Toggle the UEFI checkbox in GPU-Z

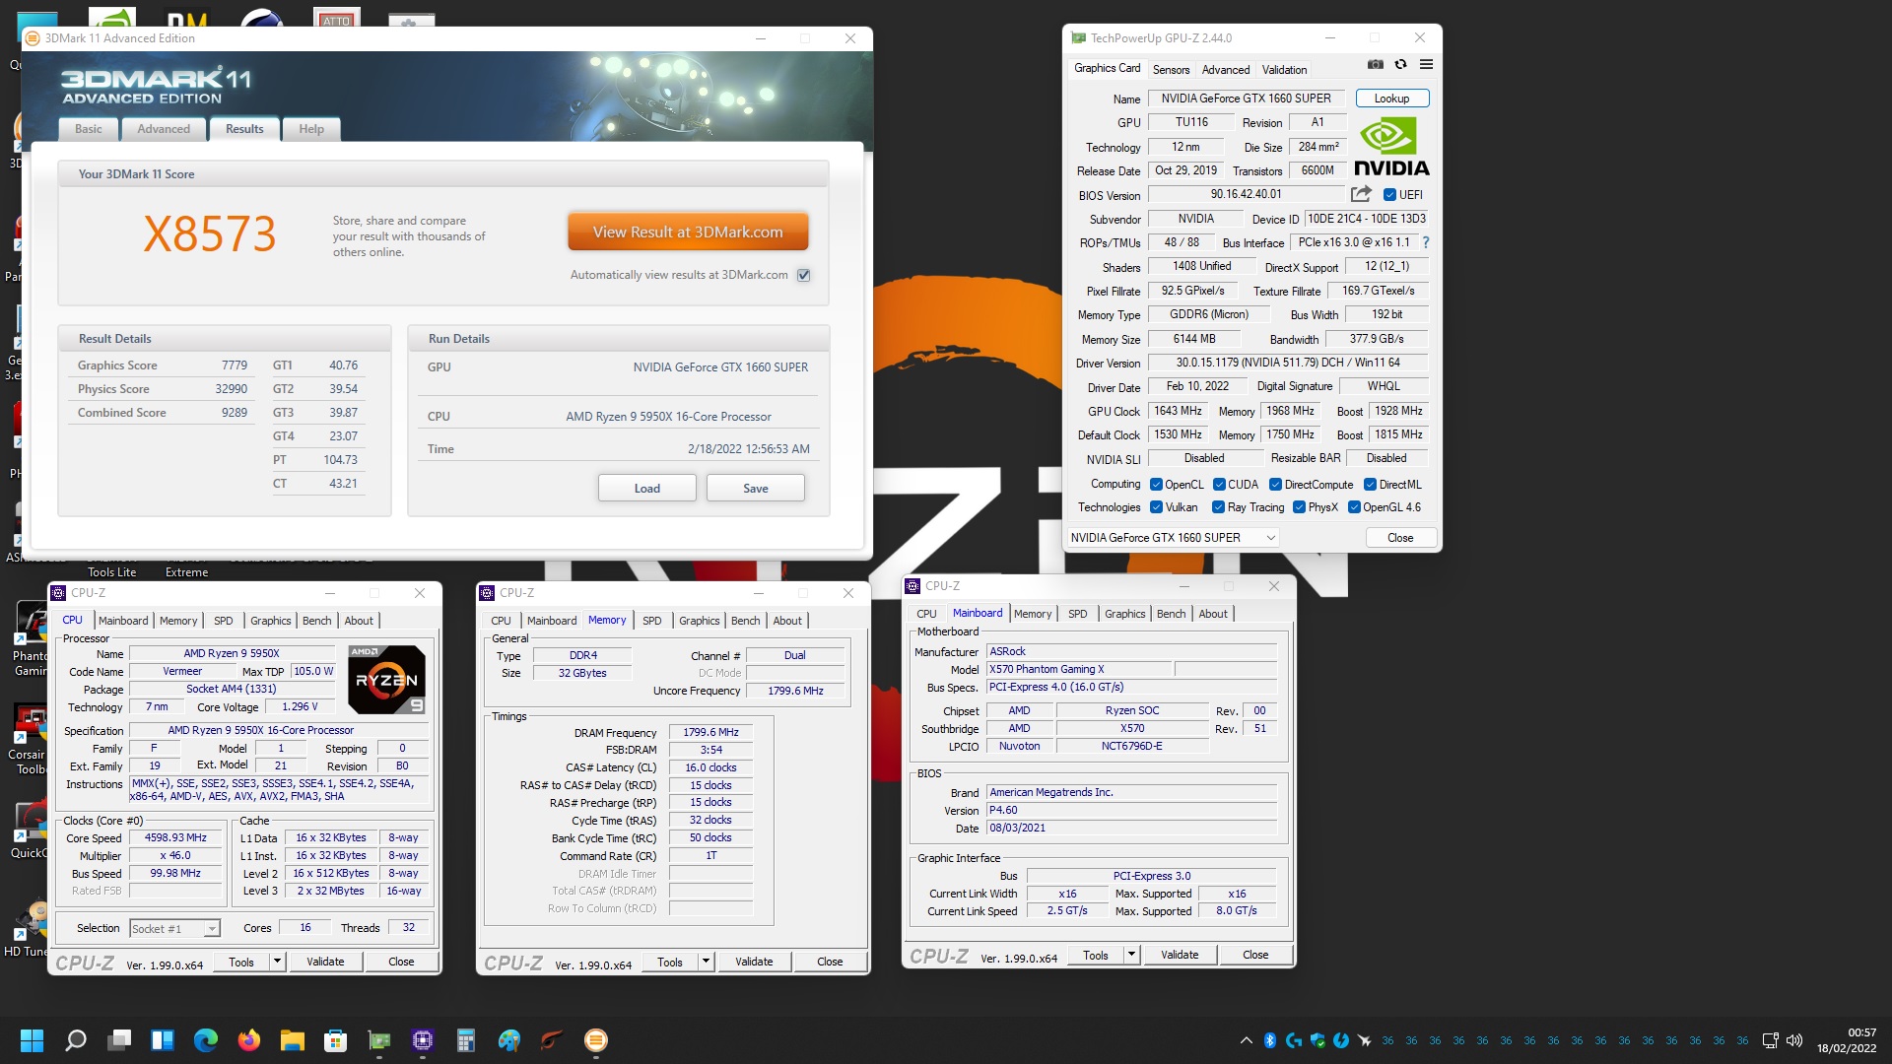[x=1389, y=195]
